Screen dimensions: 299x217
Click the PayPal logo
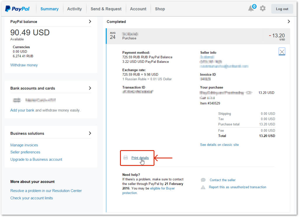pos(17,9)
